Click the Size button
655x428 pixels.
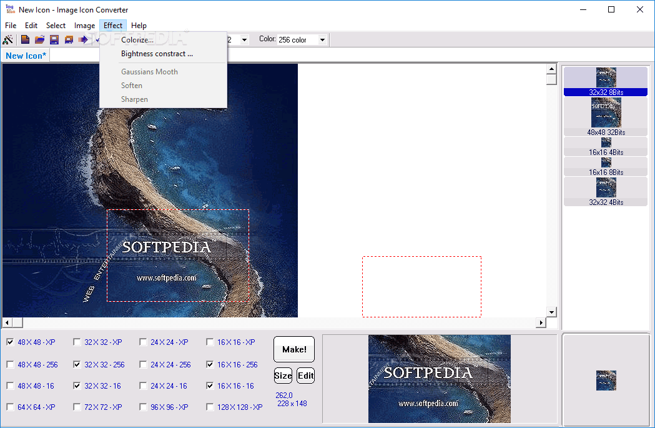283,376
